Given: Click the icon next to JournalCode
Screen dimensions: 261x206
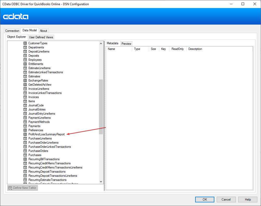Looking at the screenshot, I should click(x=25, y=105).
